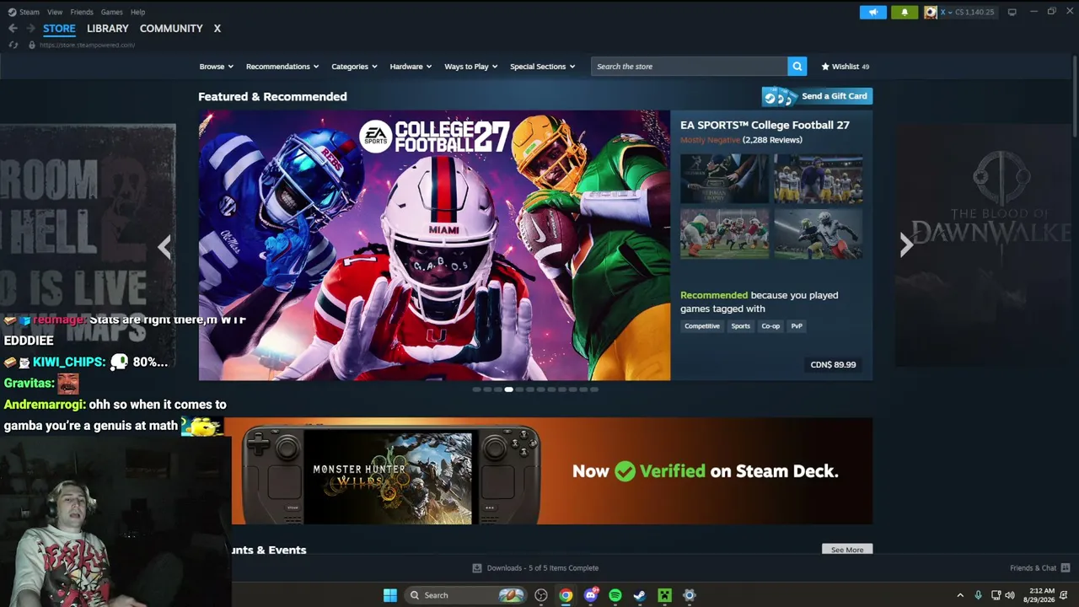Viewport: 1079px width, 607px height.
Task: Open the Friends menu
Action: click(82, 12)
